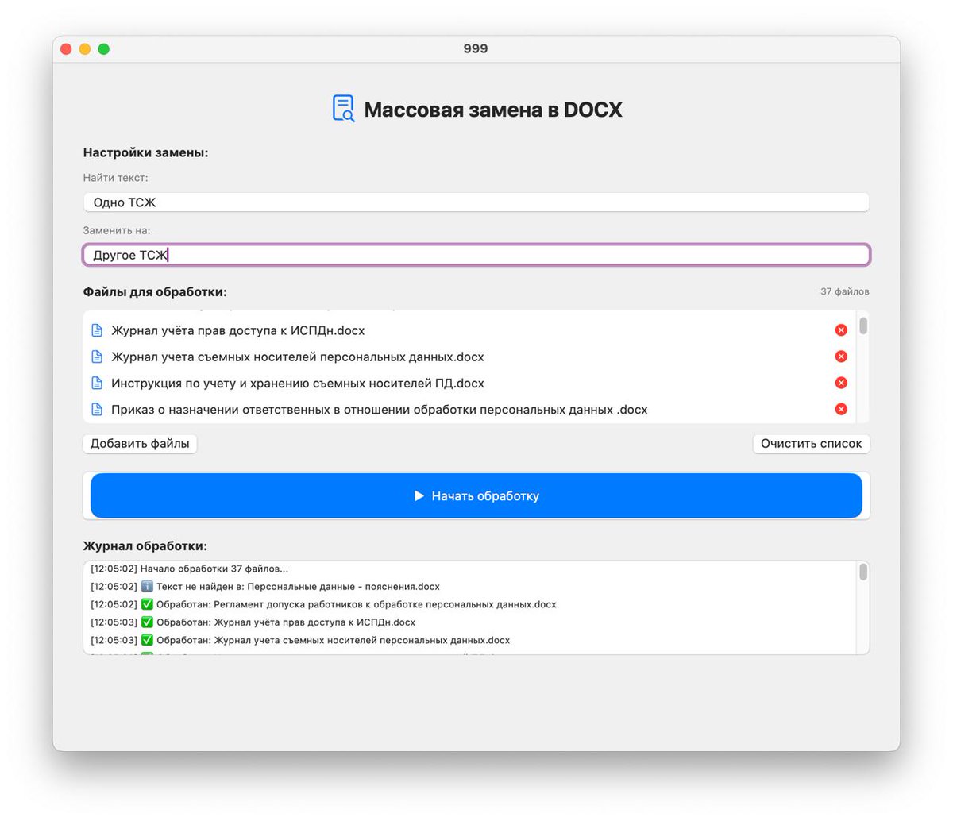The height and width of the screenshot is (821, 953).
Task: Maximize the window with green button
Action: [x=103, y=49]
